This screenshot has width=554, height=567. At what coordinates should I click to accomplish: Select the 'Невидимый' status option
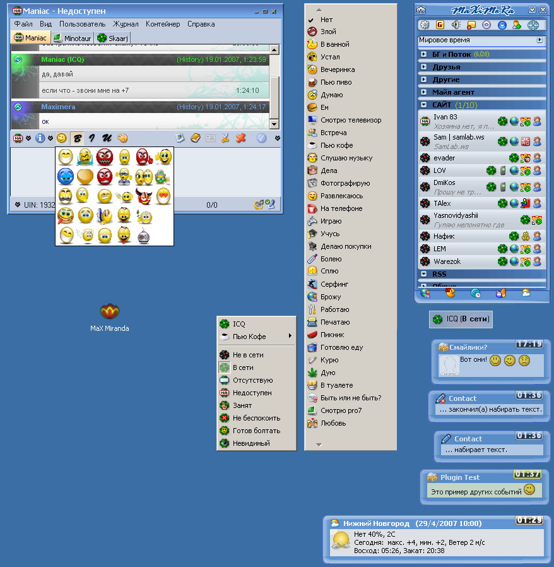click(251, 443)
